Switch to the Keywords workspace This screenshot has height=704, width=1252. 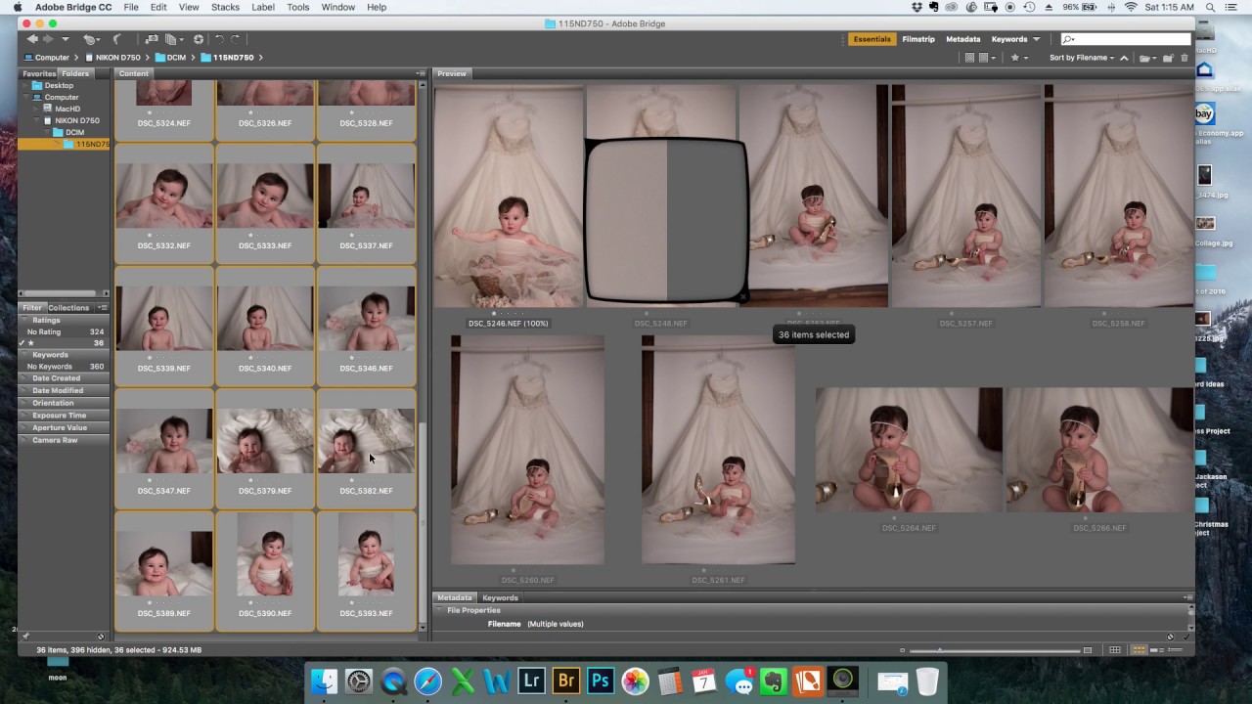click(x=1009, y=39)
